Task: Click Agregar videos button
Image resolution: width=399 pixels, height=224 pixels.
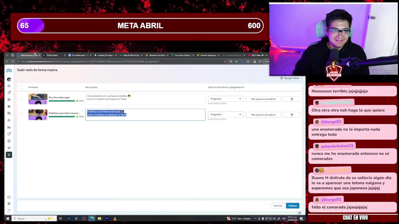Action: coord(290,78)
